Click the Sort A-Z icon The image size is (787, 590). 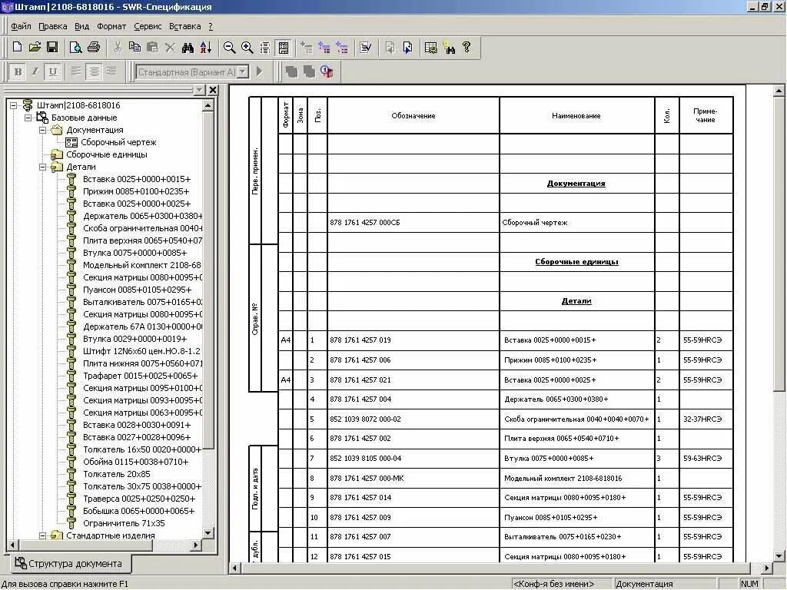coord(206,48)
